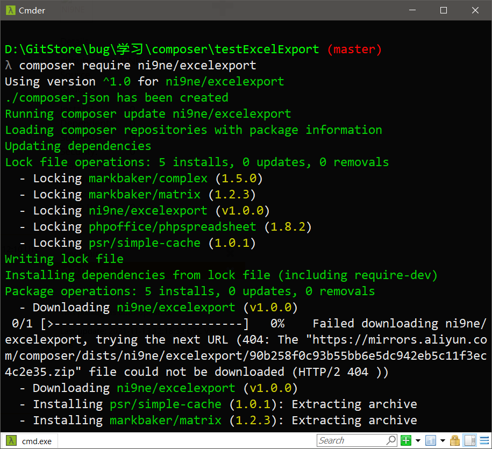Click the Cmder lambda icon in title bar

point(10,10)
